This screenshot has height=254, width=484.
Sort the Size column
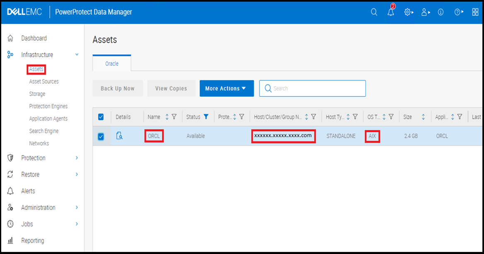point(423,117)
